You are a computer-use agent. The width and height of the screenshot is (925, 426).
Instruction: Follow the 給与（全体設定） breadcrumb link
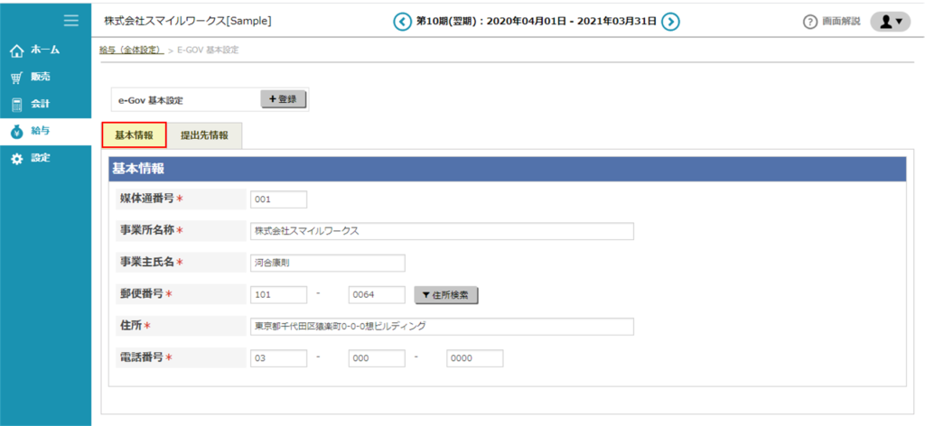pos(132,50)
